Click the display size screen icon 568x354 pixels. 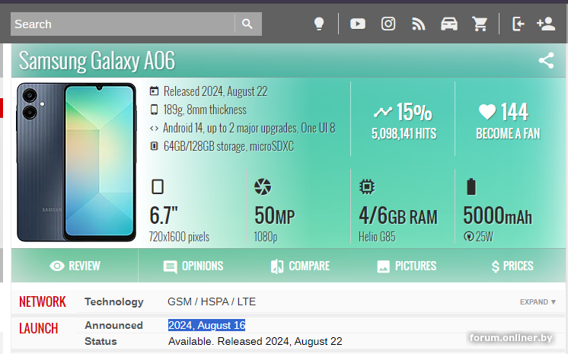157,187
